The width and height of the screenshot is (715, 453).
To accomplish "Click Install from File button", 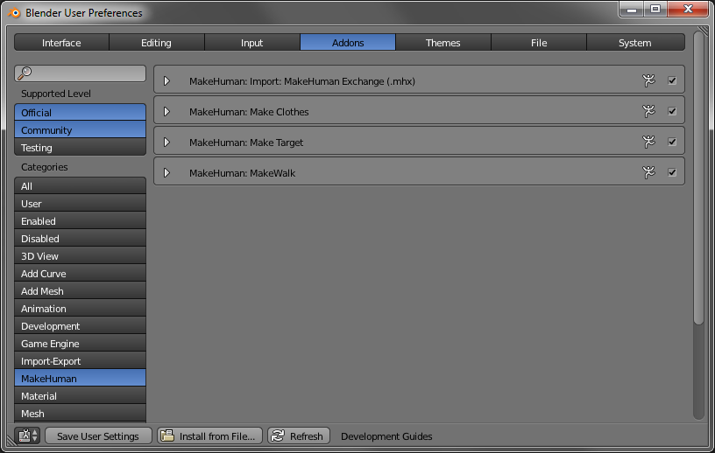I will 209,436.
